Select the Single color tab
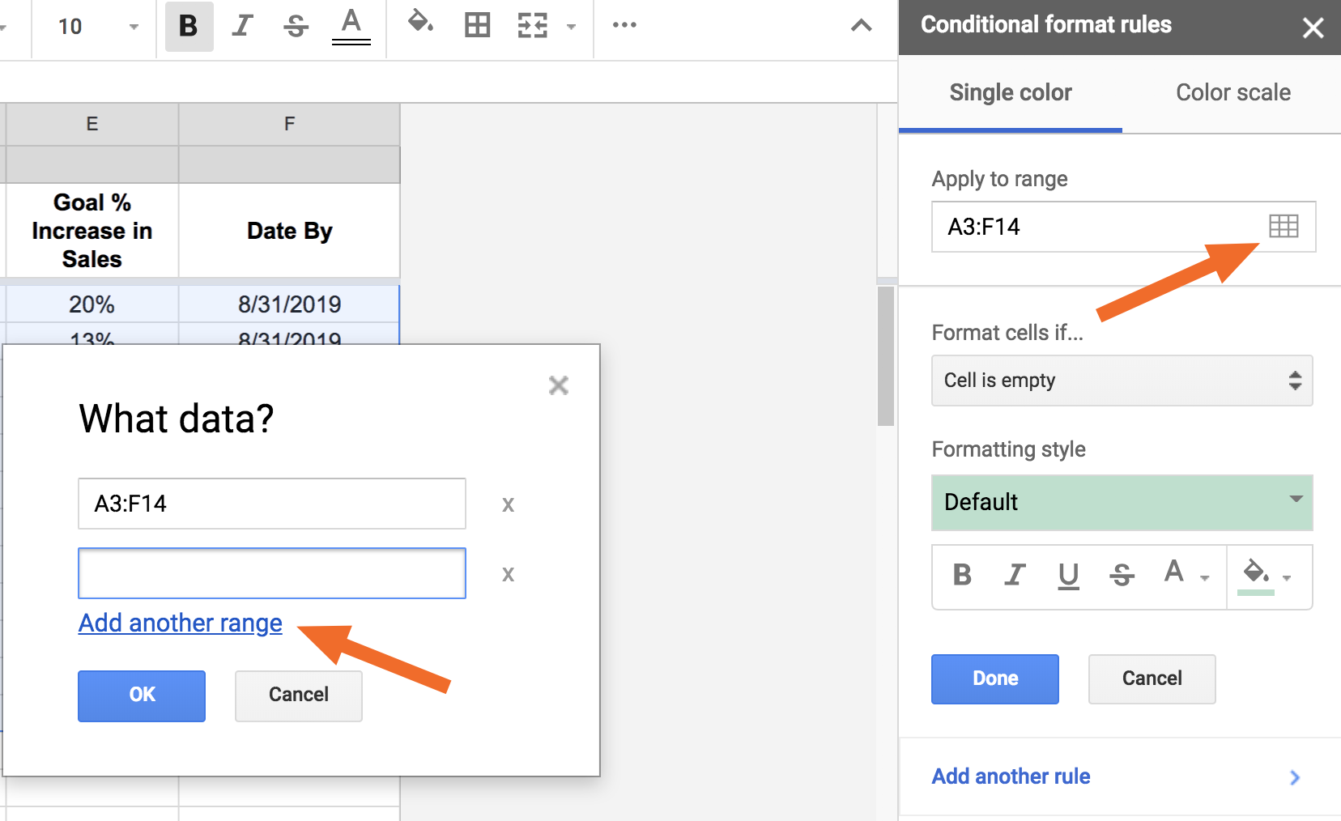This screenshot has width=1341, height=821. click(1010, 92)
